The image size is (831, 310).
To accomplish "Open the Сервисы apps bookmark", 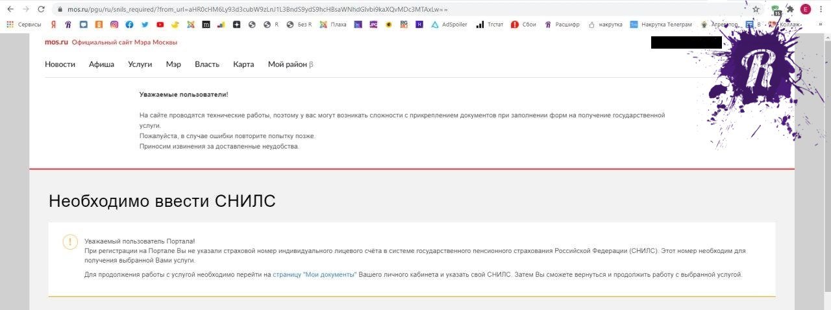I will coord(24,25).
